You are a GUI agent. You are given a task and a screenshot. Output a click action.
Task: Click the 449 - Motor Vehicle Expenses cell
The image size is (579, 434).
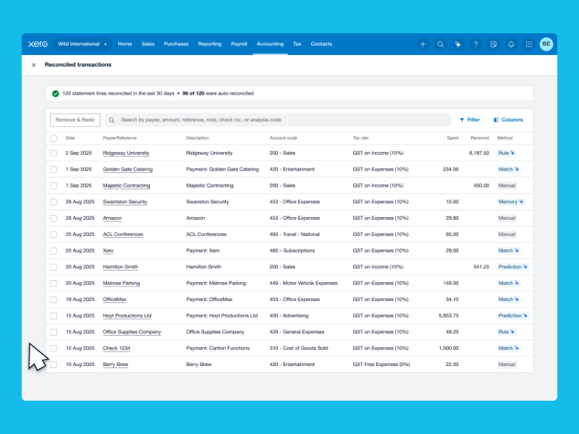(x=303, y=283)
